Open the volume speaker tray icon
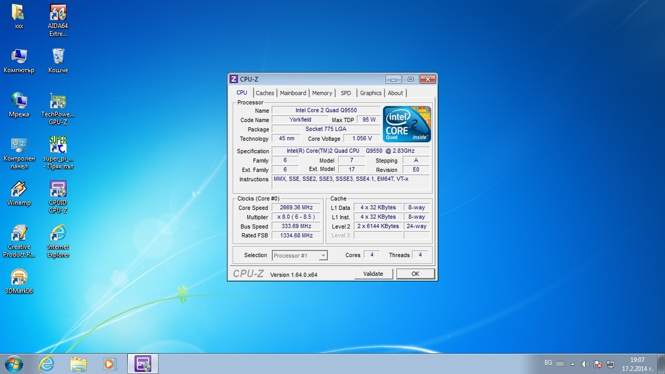This screenshot has height=374, width=665. click(x=585, y=364)
